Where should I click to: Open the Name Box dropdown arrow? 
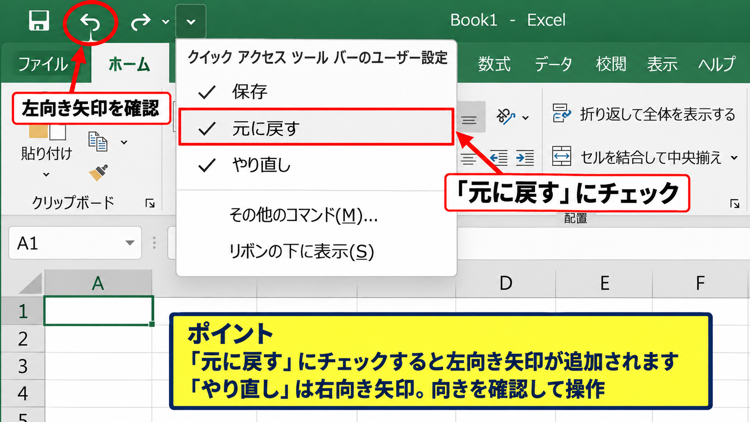point(130,243)
